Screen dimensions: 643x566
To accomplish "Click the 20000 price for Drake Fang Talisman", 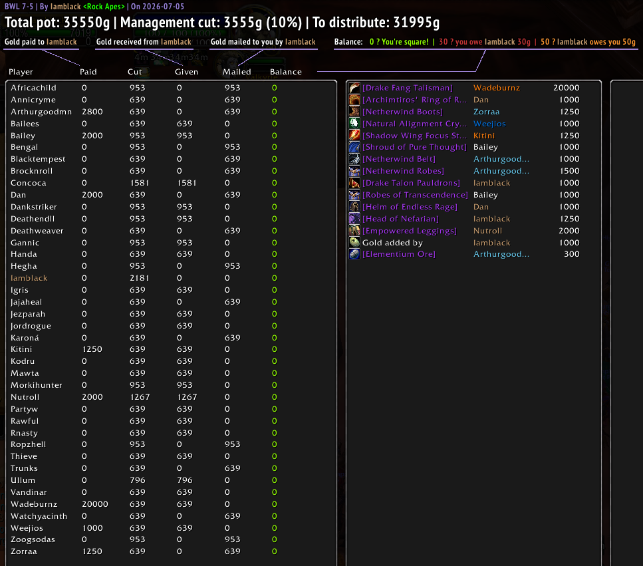I will (x=567, y=88).
